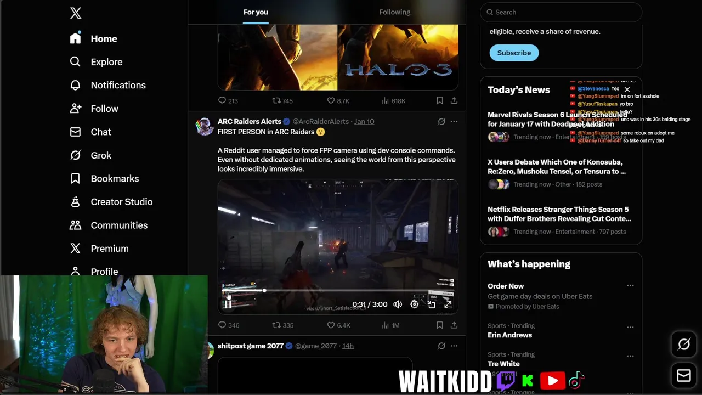Open more options on ARC Raiders post
The image size is (702, 395).
pos(454,121)
